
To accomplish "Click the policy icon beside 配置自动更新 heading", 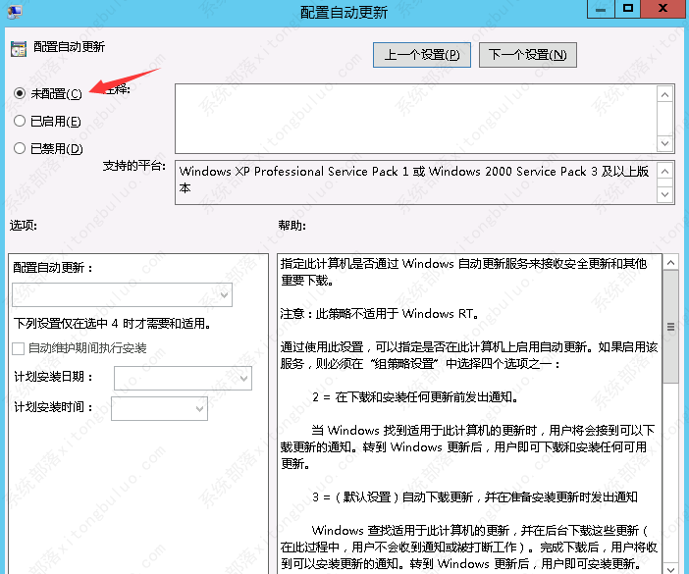I will tap(18, 47).
